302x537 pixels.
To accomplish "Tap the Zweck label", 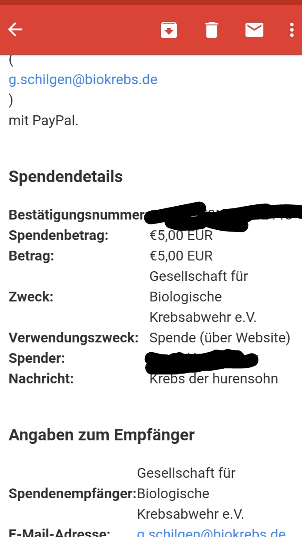I will [x=31, y=297].
